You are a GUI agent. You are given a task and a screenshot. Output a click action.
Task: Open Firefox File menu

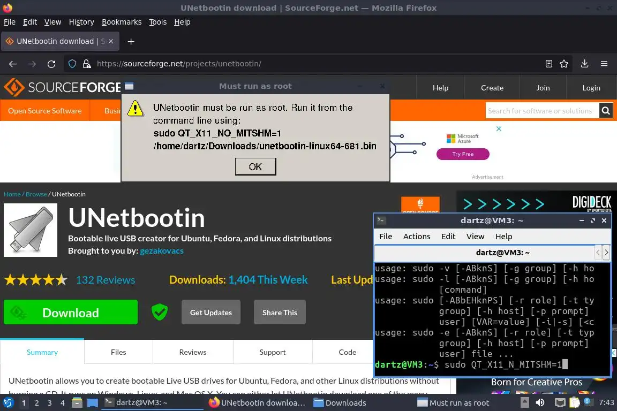point(10,22)
